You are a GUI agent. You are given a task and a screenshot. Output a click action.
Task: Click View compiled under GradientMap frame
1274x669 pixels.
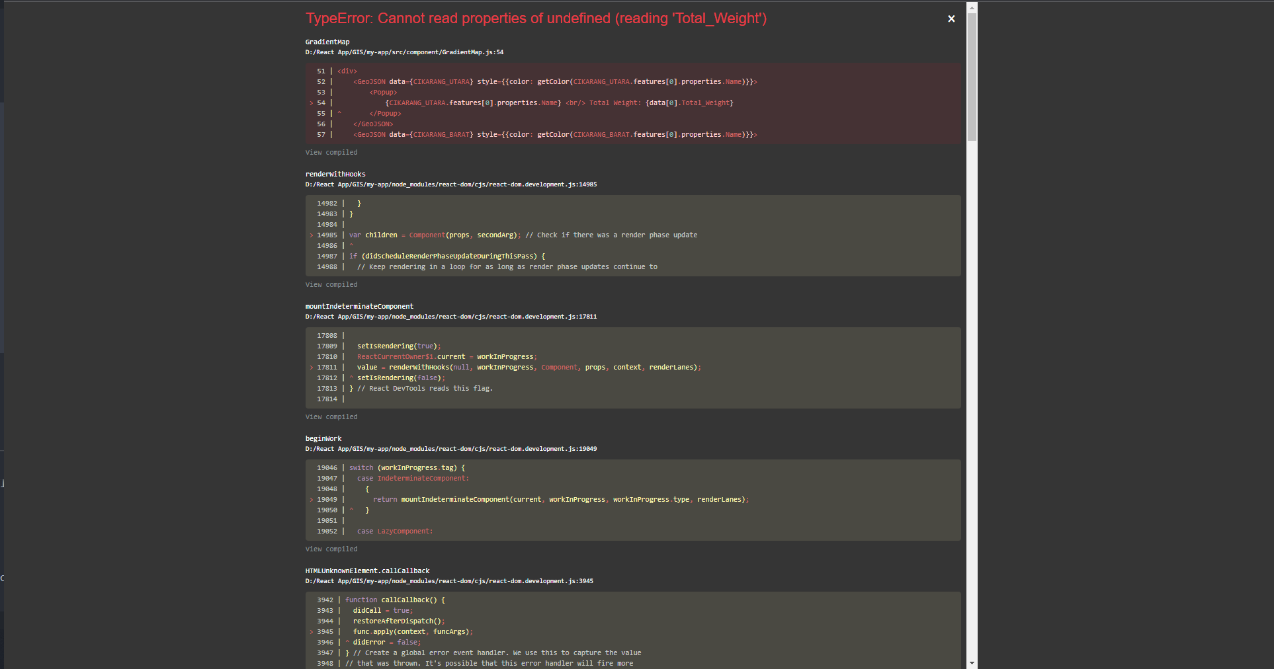[331, 153]
